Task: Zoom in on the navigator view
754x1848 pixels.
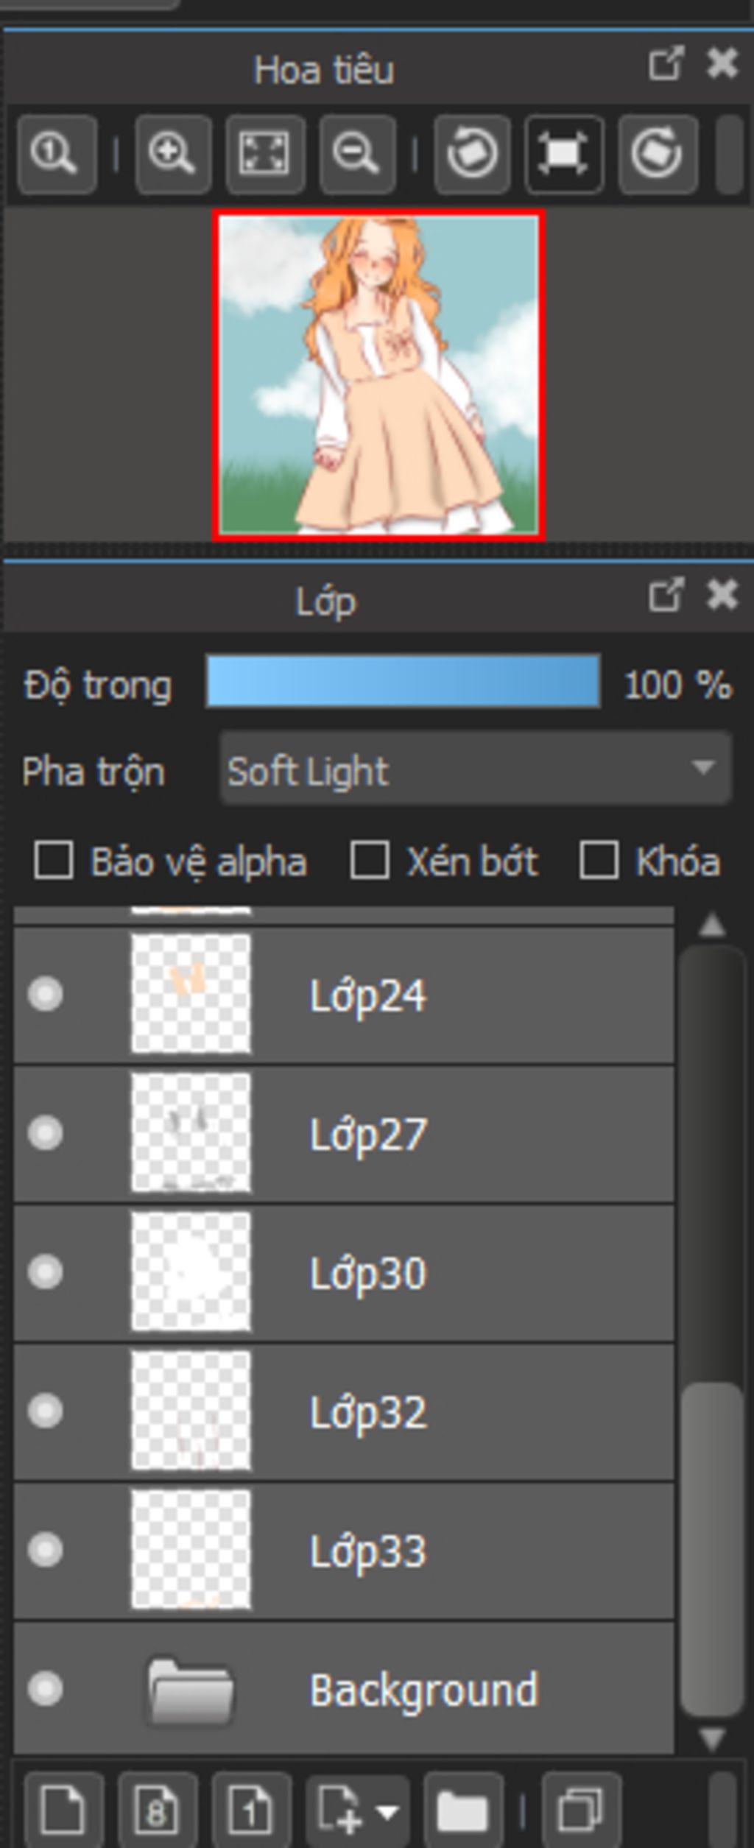Action: [x=172, y=154]
